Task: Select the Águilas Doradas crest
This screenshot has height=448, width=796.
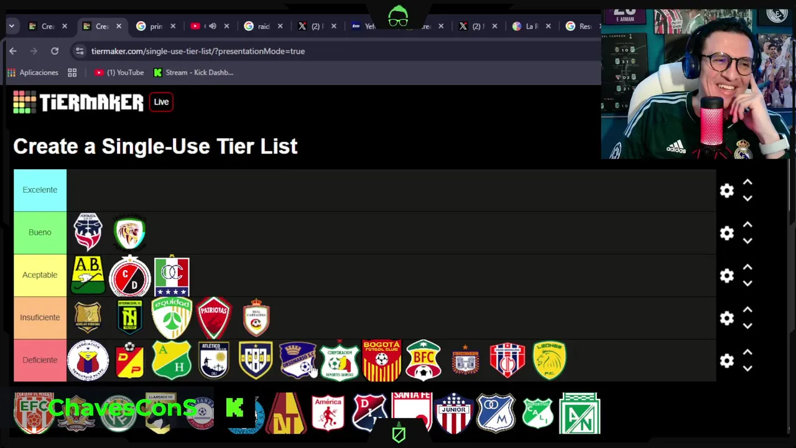Action: (88, 317)
